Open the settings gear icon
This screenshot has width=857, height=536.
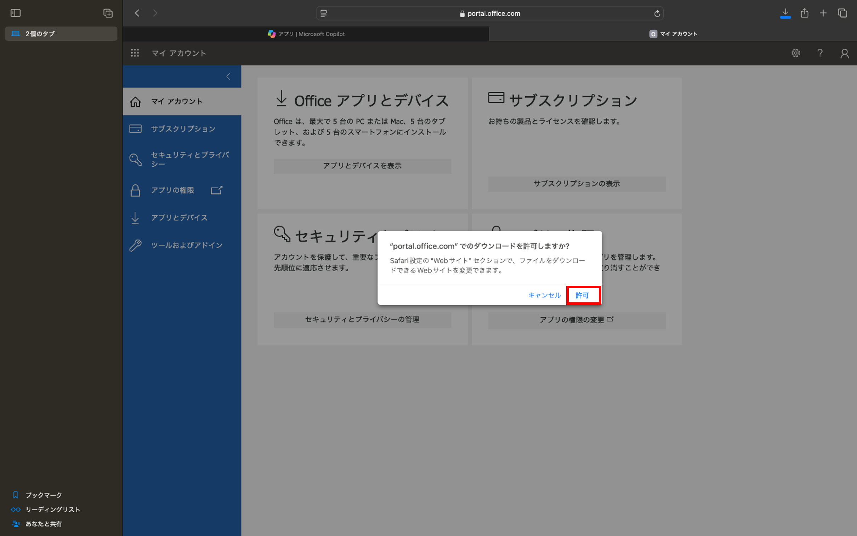795,53
